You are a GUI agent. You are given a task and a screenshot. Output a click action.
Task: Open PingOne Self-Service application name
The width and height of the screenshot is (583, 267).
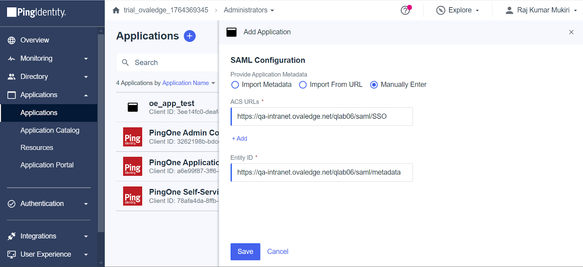184,192
